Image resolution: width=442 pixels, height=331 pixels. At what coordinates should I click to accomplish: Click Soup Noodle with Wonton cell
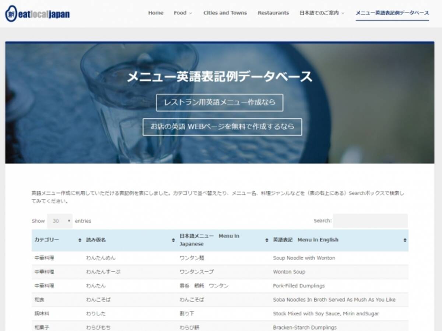click(304, 258)
